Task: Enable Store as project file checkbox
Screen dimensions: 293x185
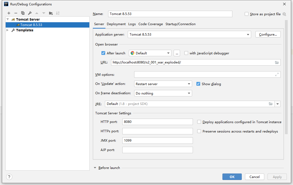Action: coord(247,14)
